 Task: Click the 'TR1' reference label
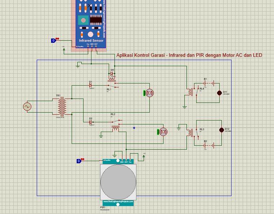pyautogui.click(x=58, y=95)
